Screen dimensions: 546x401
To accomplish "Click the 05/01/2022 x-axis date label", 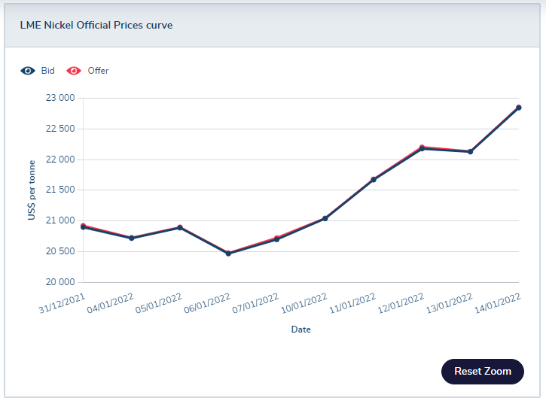I will [x=158, y=303].
